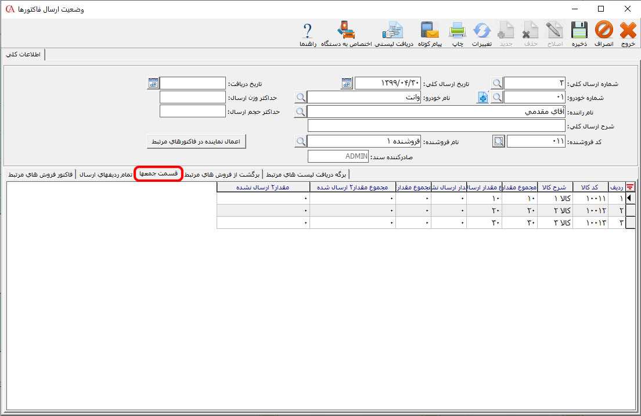Open the calendar picker for تاریخ دریافت
The width and height of the screenshot is (641, 416).
(x=153, y=83)
